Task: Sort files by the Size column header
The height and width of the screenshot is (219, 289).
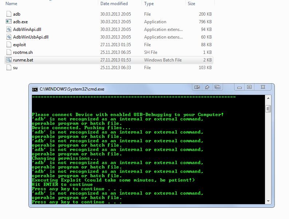Action: (191, 4)
